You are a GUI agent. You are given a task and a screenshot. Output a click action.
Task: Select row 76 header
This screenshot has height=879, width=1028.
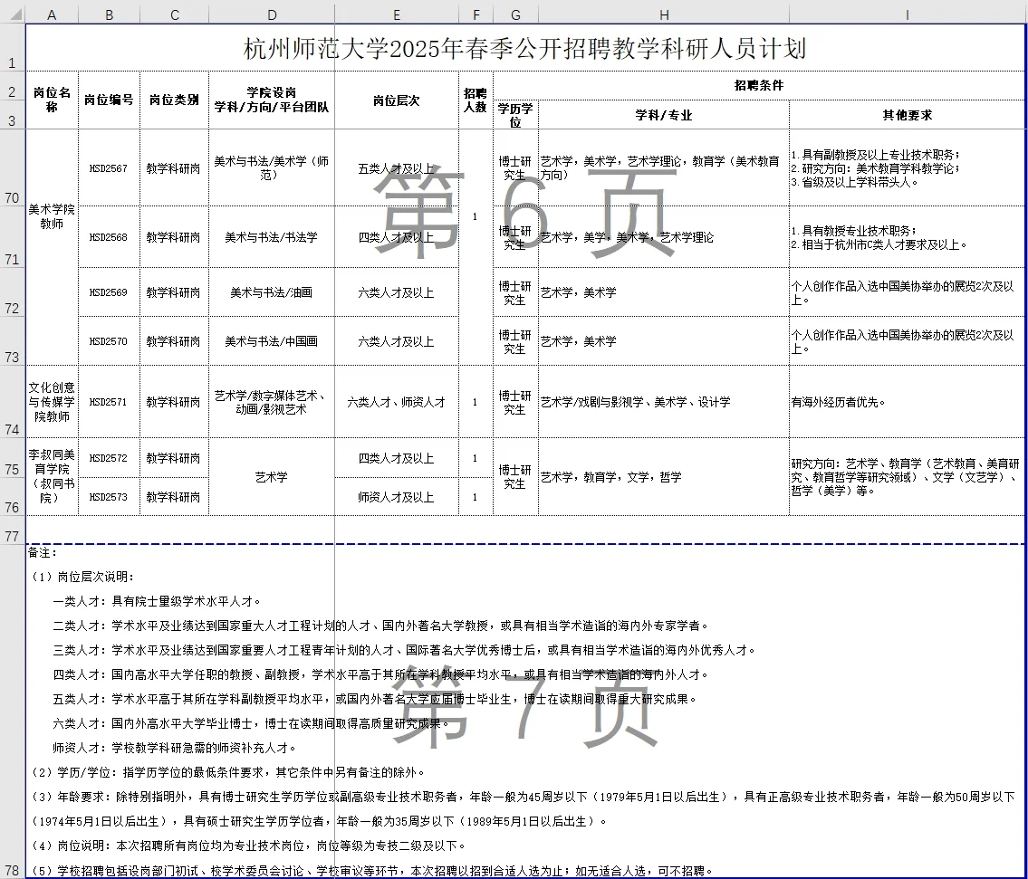pos(13,496)
